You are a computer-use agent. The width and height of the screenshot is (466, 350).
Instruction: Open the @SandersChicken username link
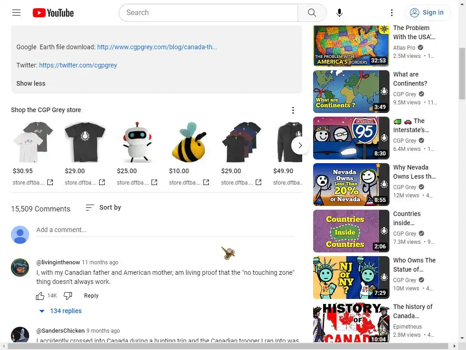tap(61, 331)
